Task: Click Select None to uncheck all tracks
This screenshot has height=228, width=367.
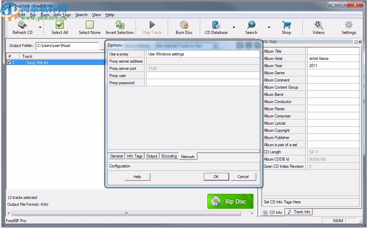Action: [x=90, y=27]
